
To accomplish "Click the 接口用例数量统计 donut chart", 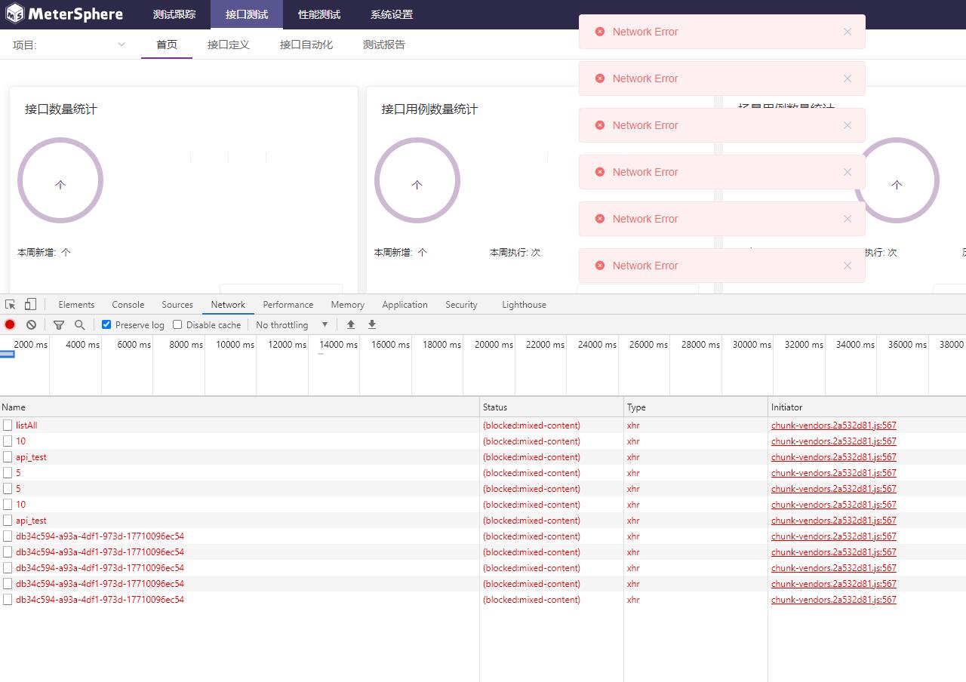I will pos(417,180).
